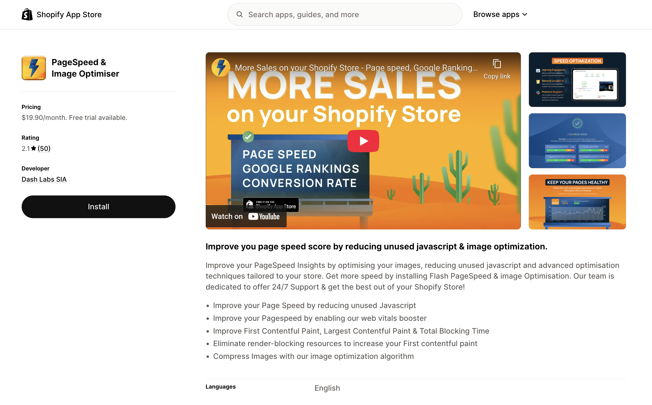Viewport: 652px width, 405px height.
Task: Open the Keep Your Pages Healthy thumbnail
Action: [577, 202]
